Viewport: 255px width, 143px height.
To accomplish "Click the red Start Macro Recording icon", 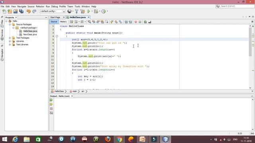I will (135, 22).
